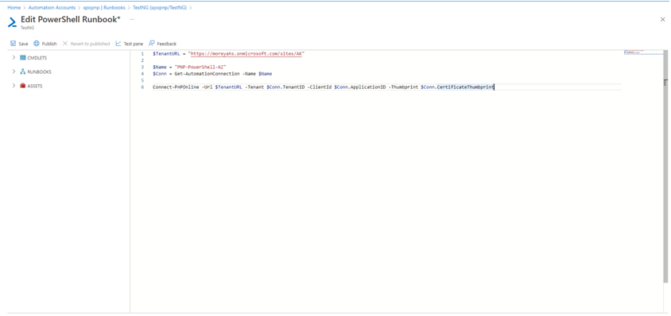
Task: Open spopnp | Runbooks breadcrumb
Action: pos(104,8)
